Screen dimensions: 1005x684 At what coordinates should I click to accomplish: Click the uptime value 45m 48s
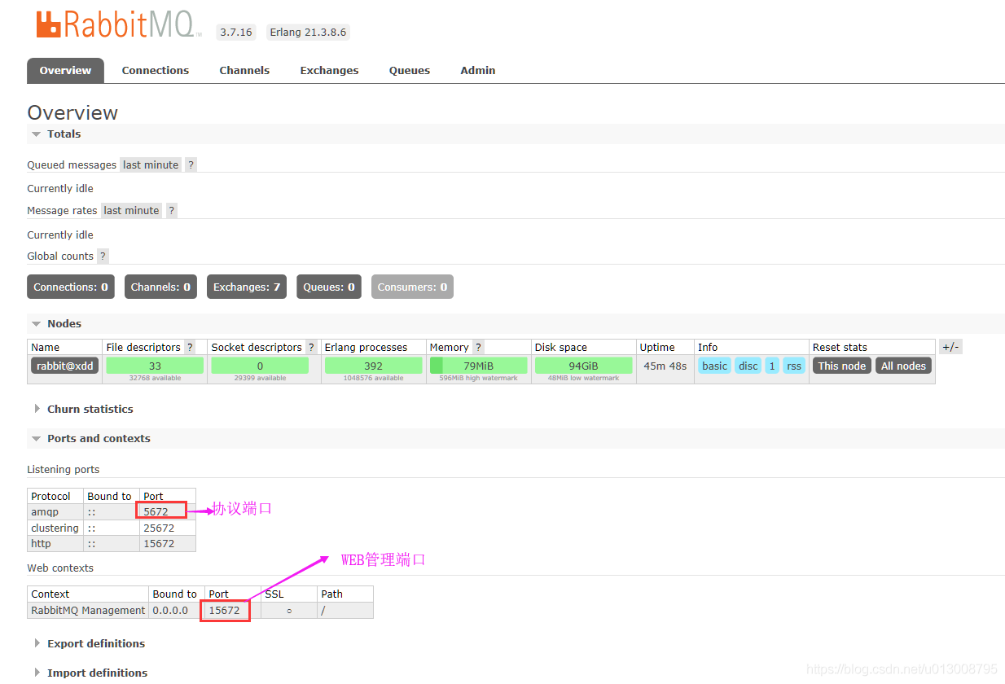[665, 366]
